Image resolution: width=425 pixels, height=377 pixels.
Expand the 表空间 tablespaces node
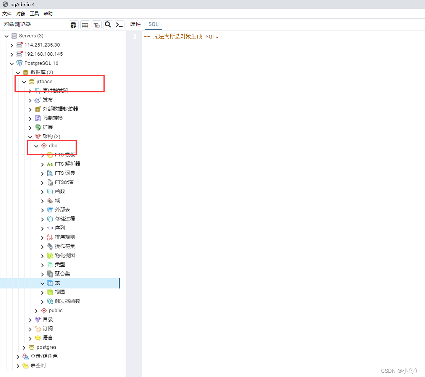click(x=18, y=366)
